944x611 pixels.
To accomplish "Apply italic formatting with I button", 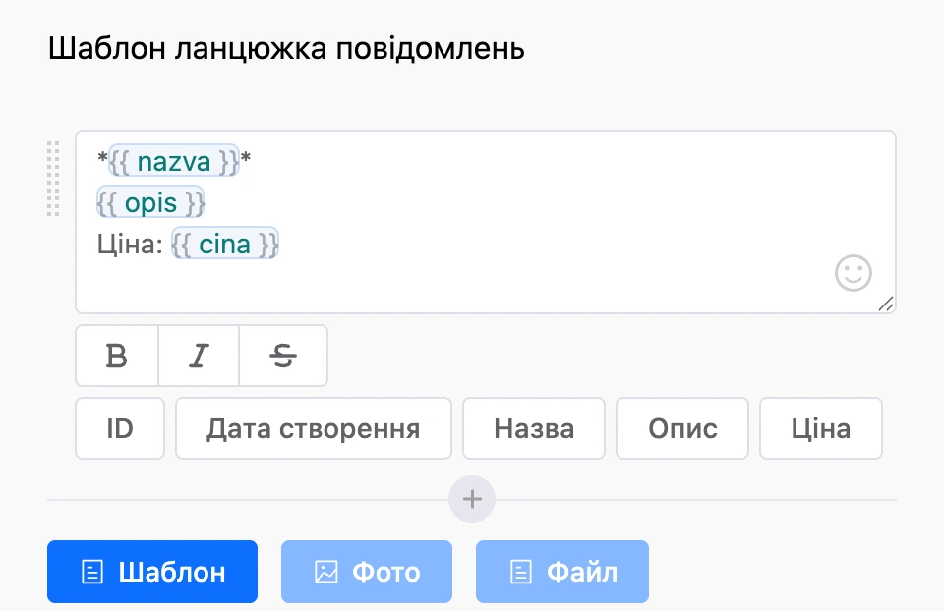I will (199, 356).
